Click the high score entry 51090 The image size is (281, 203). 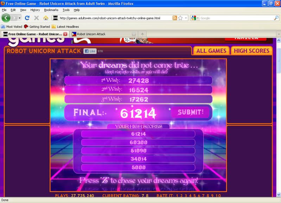tap(138, 151)
